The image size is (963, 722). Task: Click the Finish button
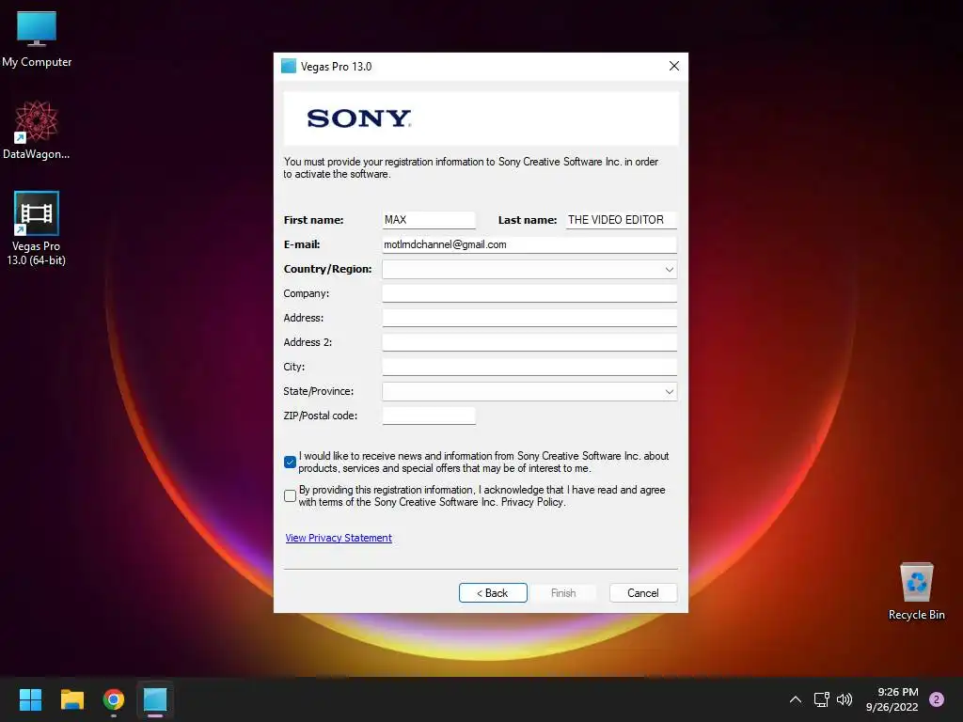(x=563, y=593)
